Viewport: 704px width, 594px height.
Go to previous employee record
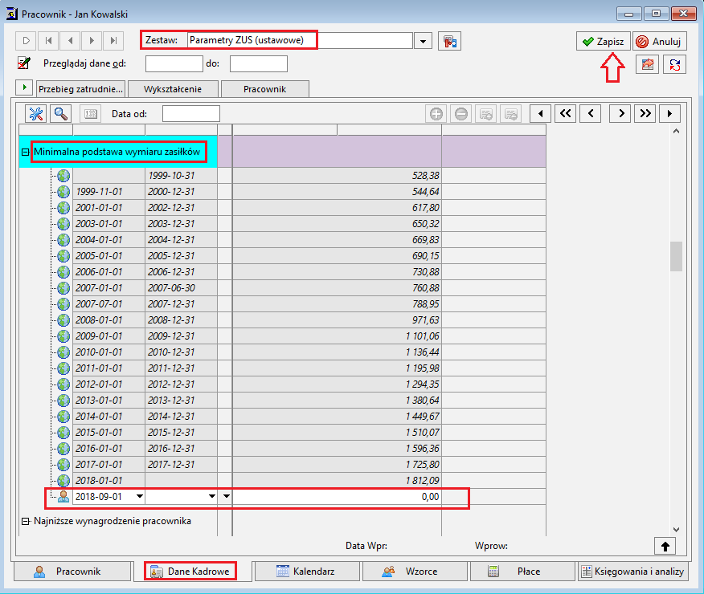tap(70, 41)
